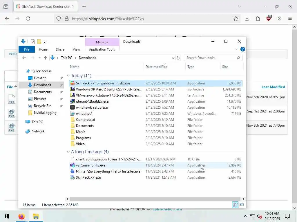Open Documents in the navigation pane
297x222 pixels.
[43, 92]
